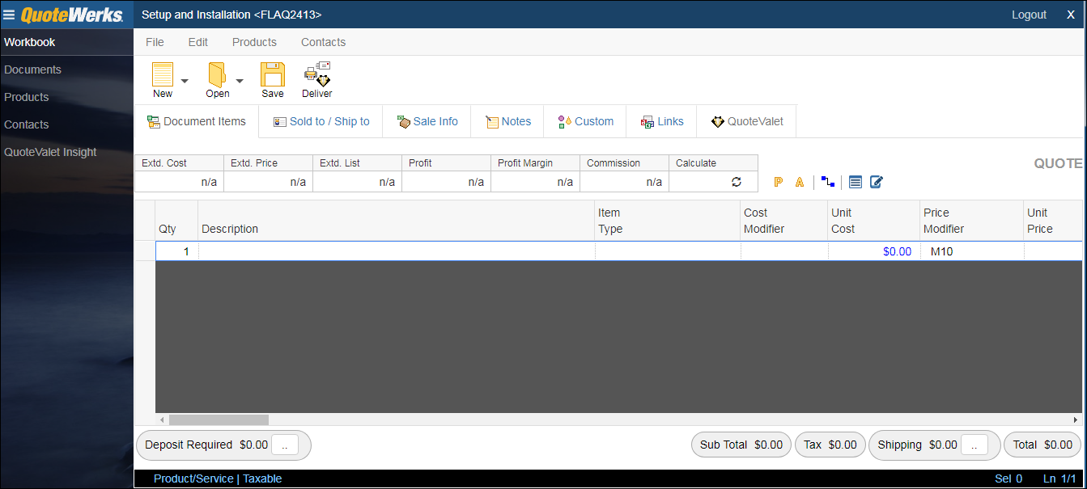Click the Unit Cost column header
Screen dimensions: 1087x489
point(874,221)
